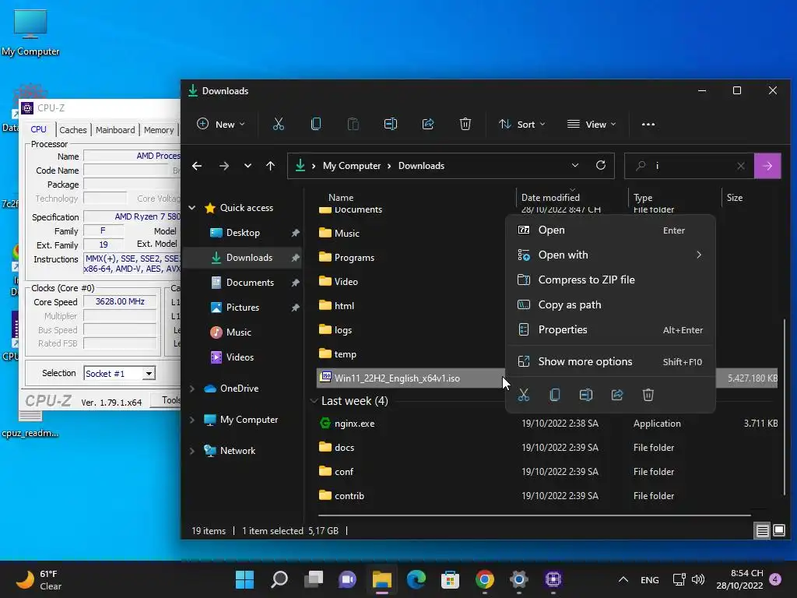
Task: Click Delete icon in context menu bottom row
Action: tap(648, 395)
